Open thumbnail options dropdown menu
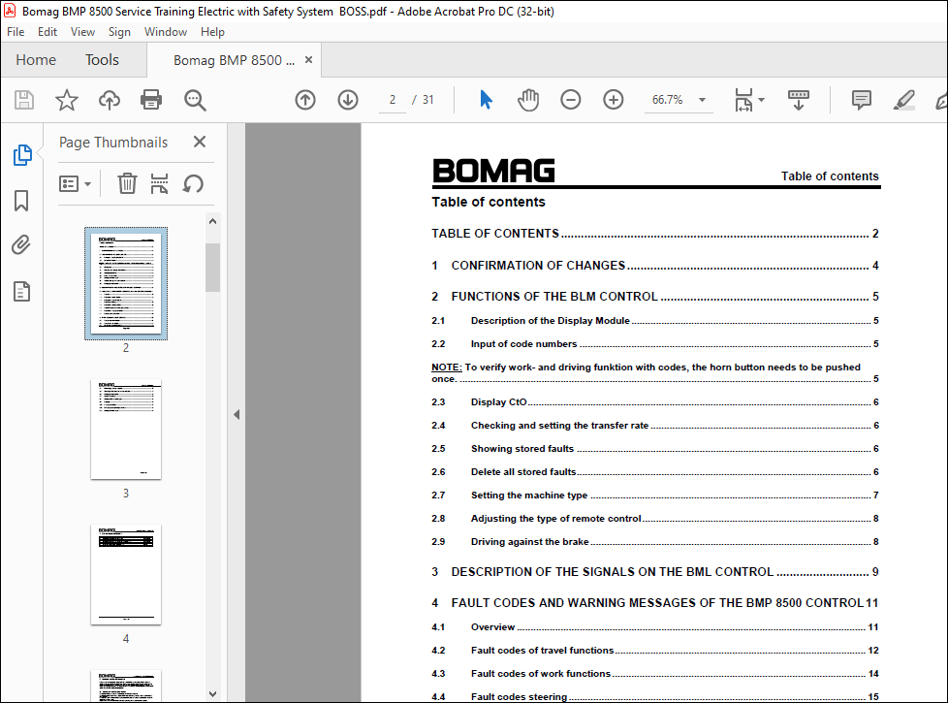Screen dimensions: 948x703 [75, 183]
